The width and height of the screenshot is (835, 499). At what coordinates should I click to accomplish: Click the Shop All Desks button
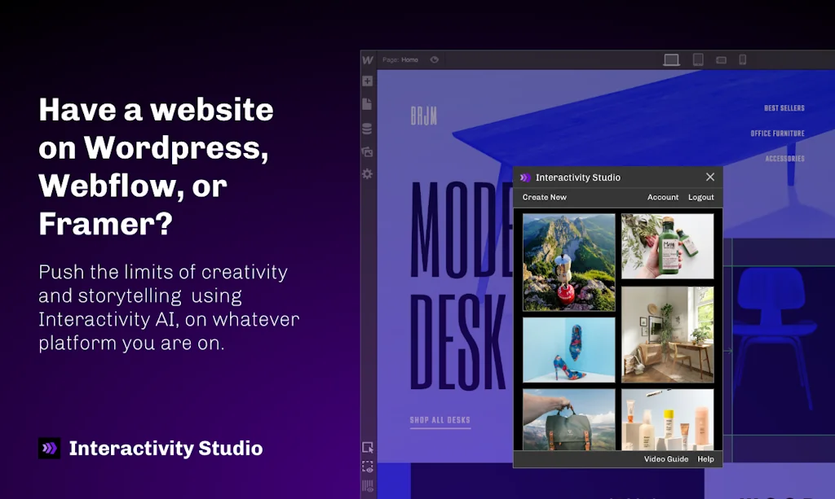[x=440, y=421]
